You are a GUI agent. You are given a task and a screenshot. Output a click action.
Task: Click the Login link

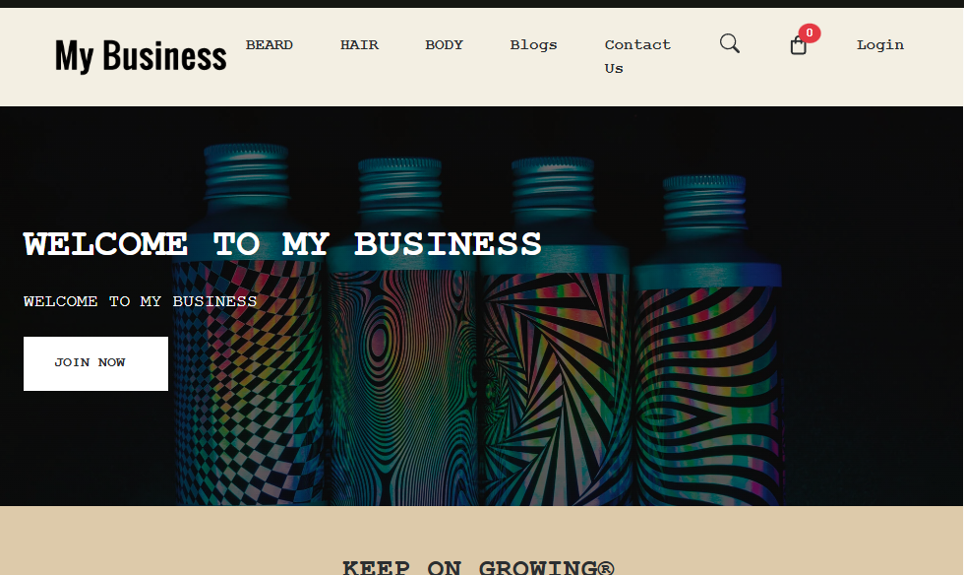pyautogui.click(x=880, y=45)
